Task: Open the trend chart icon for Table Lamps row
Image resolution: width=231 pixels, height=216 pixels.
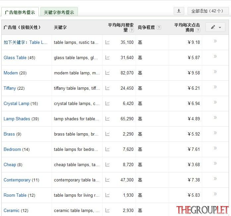Action: pos(107,43)
